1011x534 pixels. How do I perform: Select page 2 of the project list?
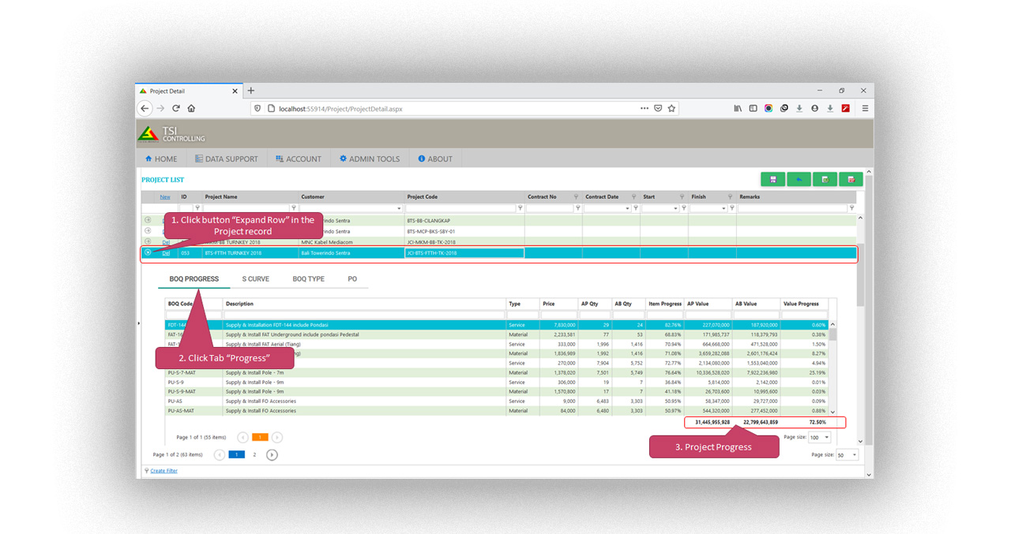[254, 454]
